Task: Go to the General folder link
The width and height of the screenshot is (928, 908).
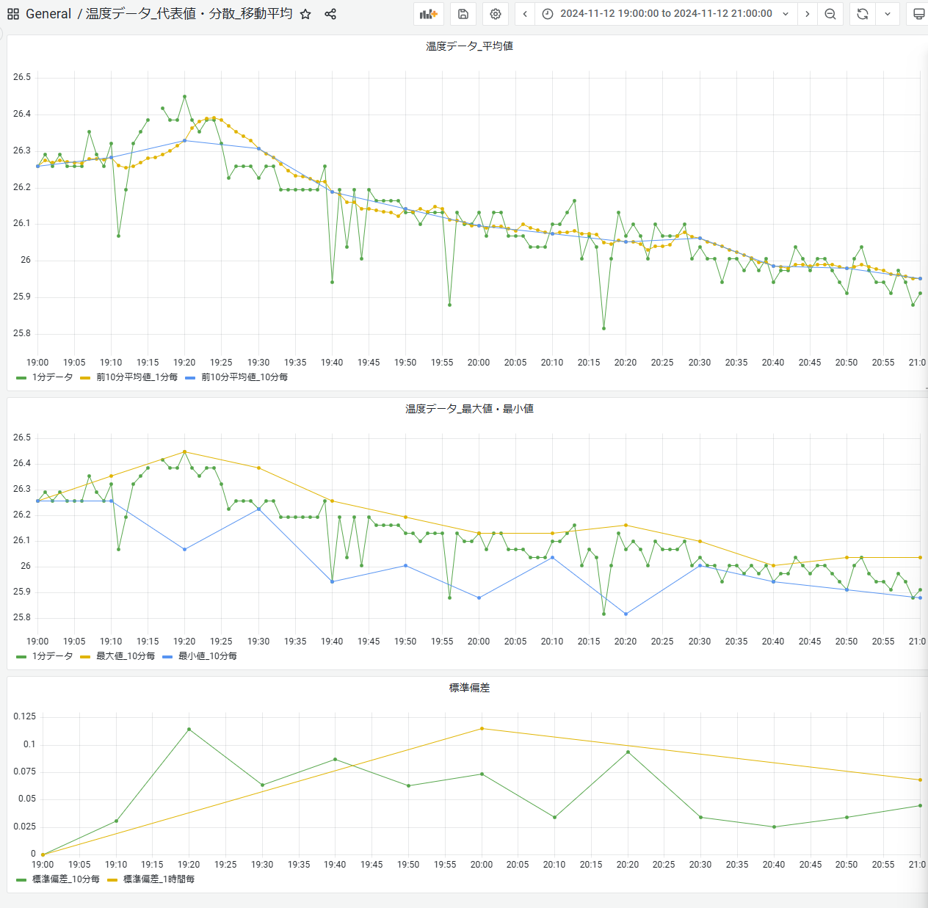Action: tap(48, 14)
